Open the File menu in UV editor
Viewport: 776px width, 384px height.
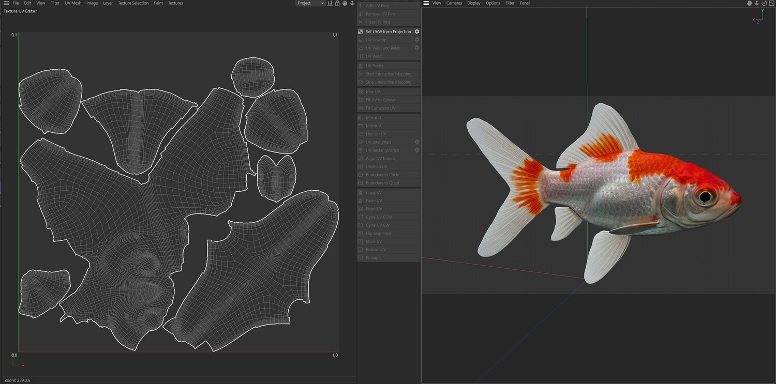[16, 3]
